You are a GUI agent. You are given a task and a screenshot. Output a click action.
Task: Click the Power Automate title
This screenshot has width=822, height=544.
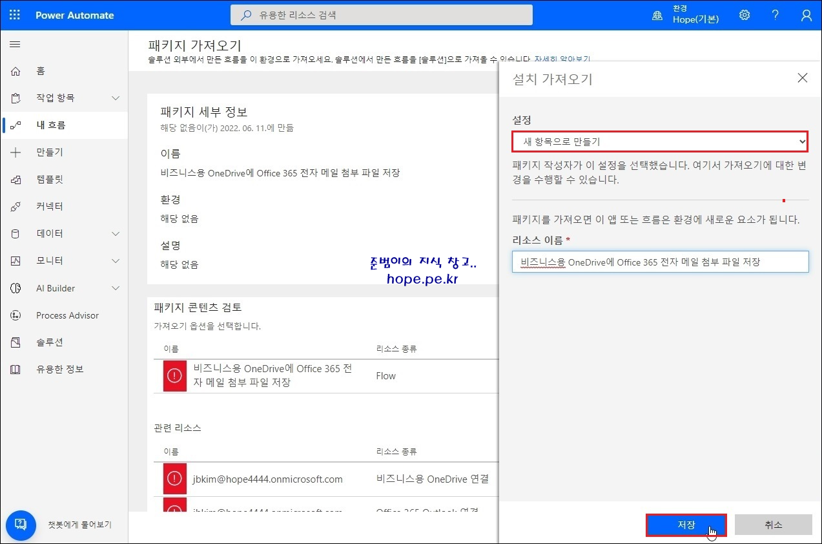74,15
